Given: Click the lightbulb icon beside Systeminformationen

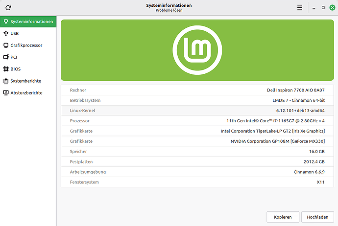Looking at the screenshot, I should [6, 22].
